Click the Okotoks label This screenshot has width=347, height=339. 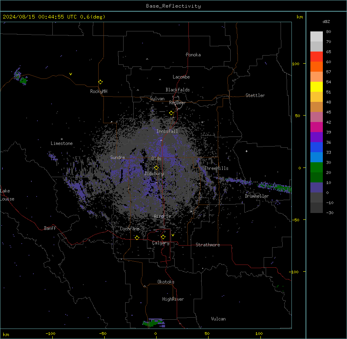(166, 282)
